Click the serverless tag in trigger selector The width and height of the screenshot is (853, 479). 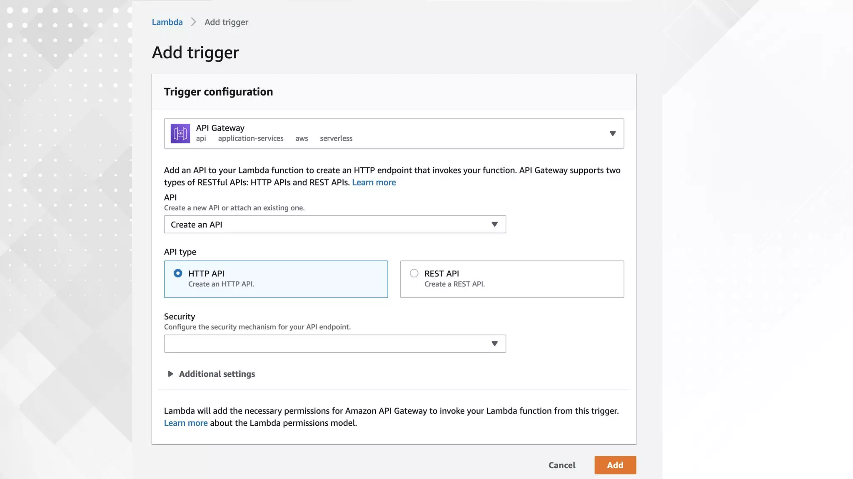(336, 138)
